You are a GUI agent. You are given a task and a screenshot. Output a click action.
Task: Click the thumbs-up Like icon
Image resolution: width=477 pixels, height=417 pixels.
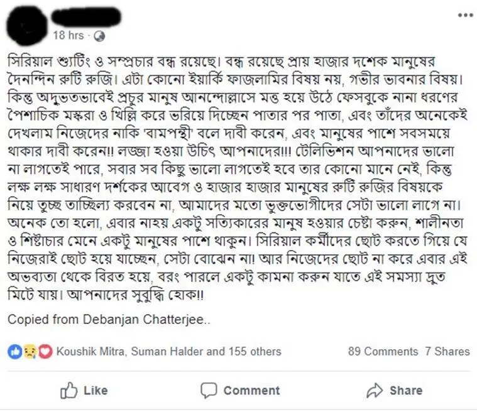(69, 390)
